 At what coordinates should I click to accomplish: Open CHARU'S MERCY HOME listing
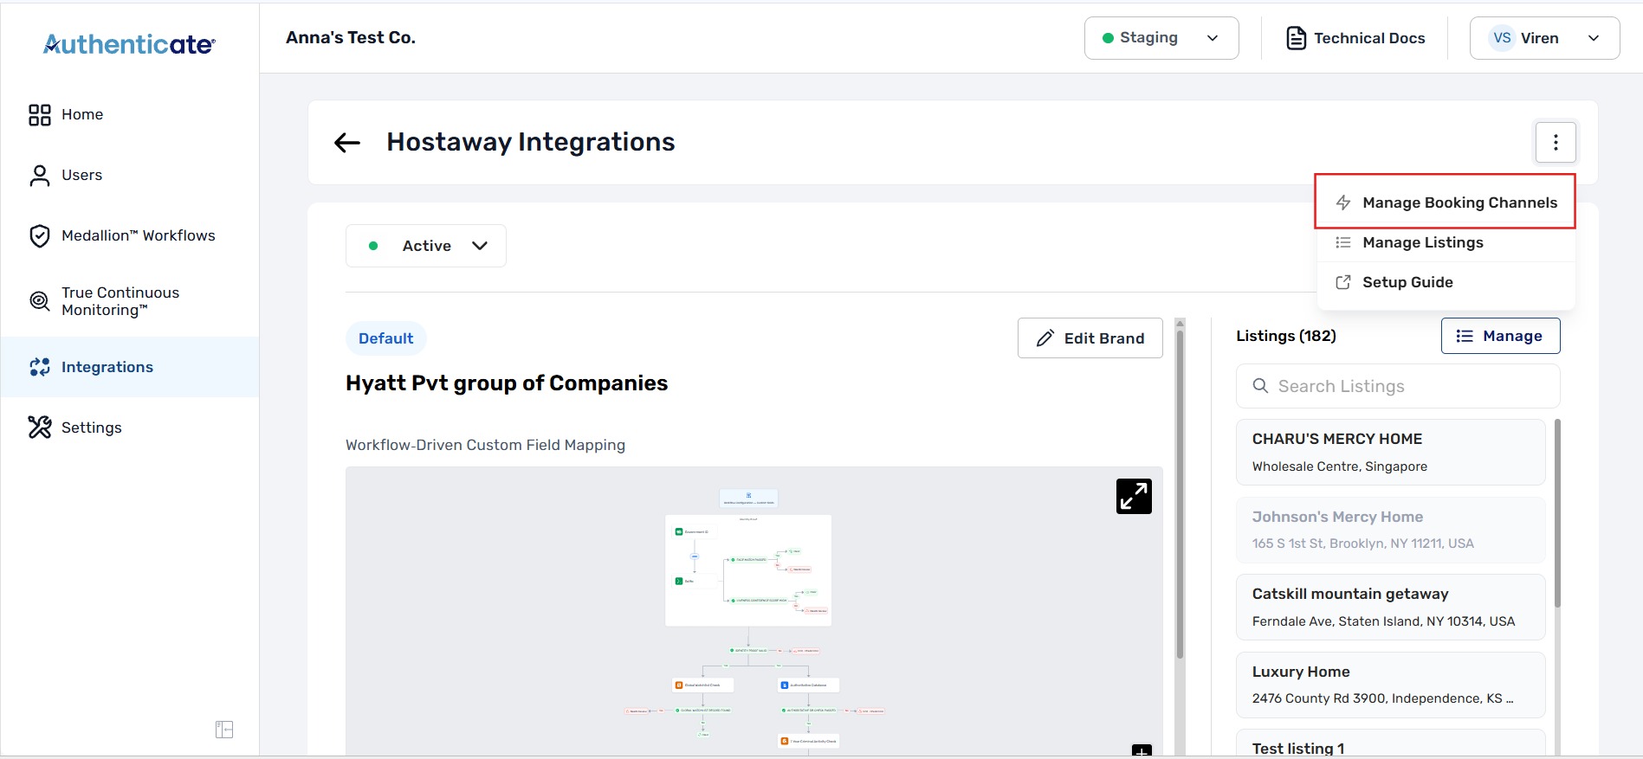1390,452
